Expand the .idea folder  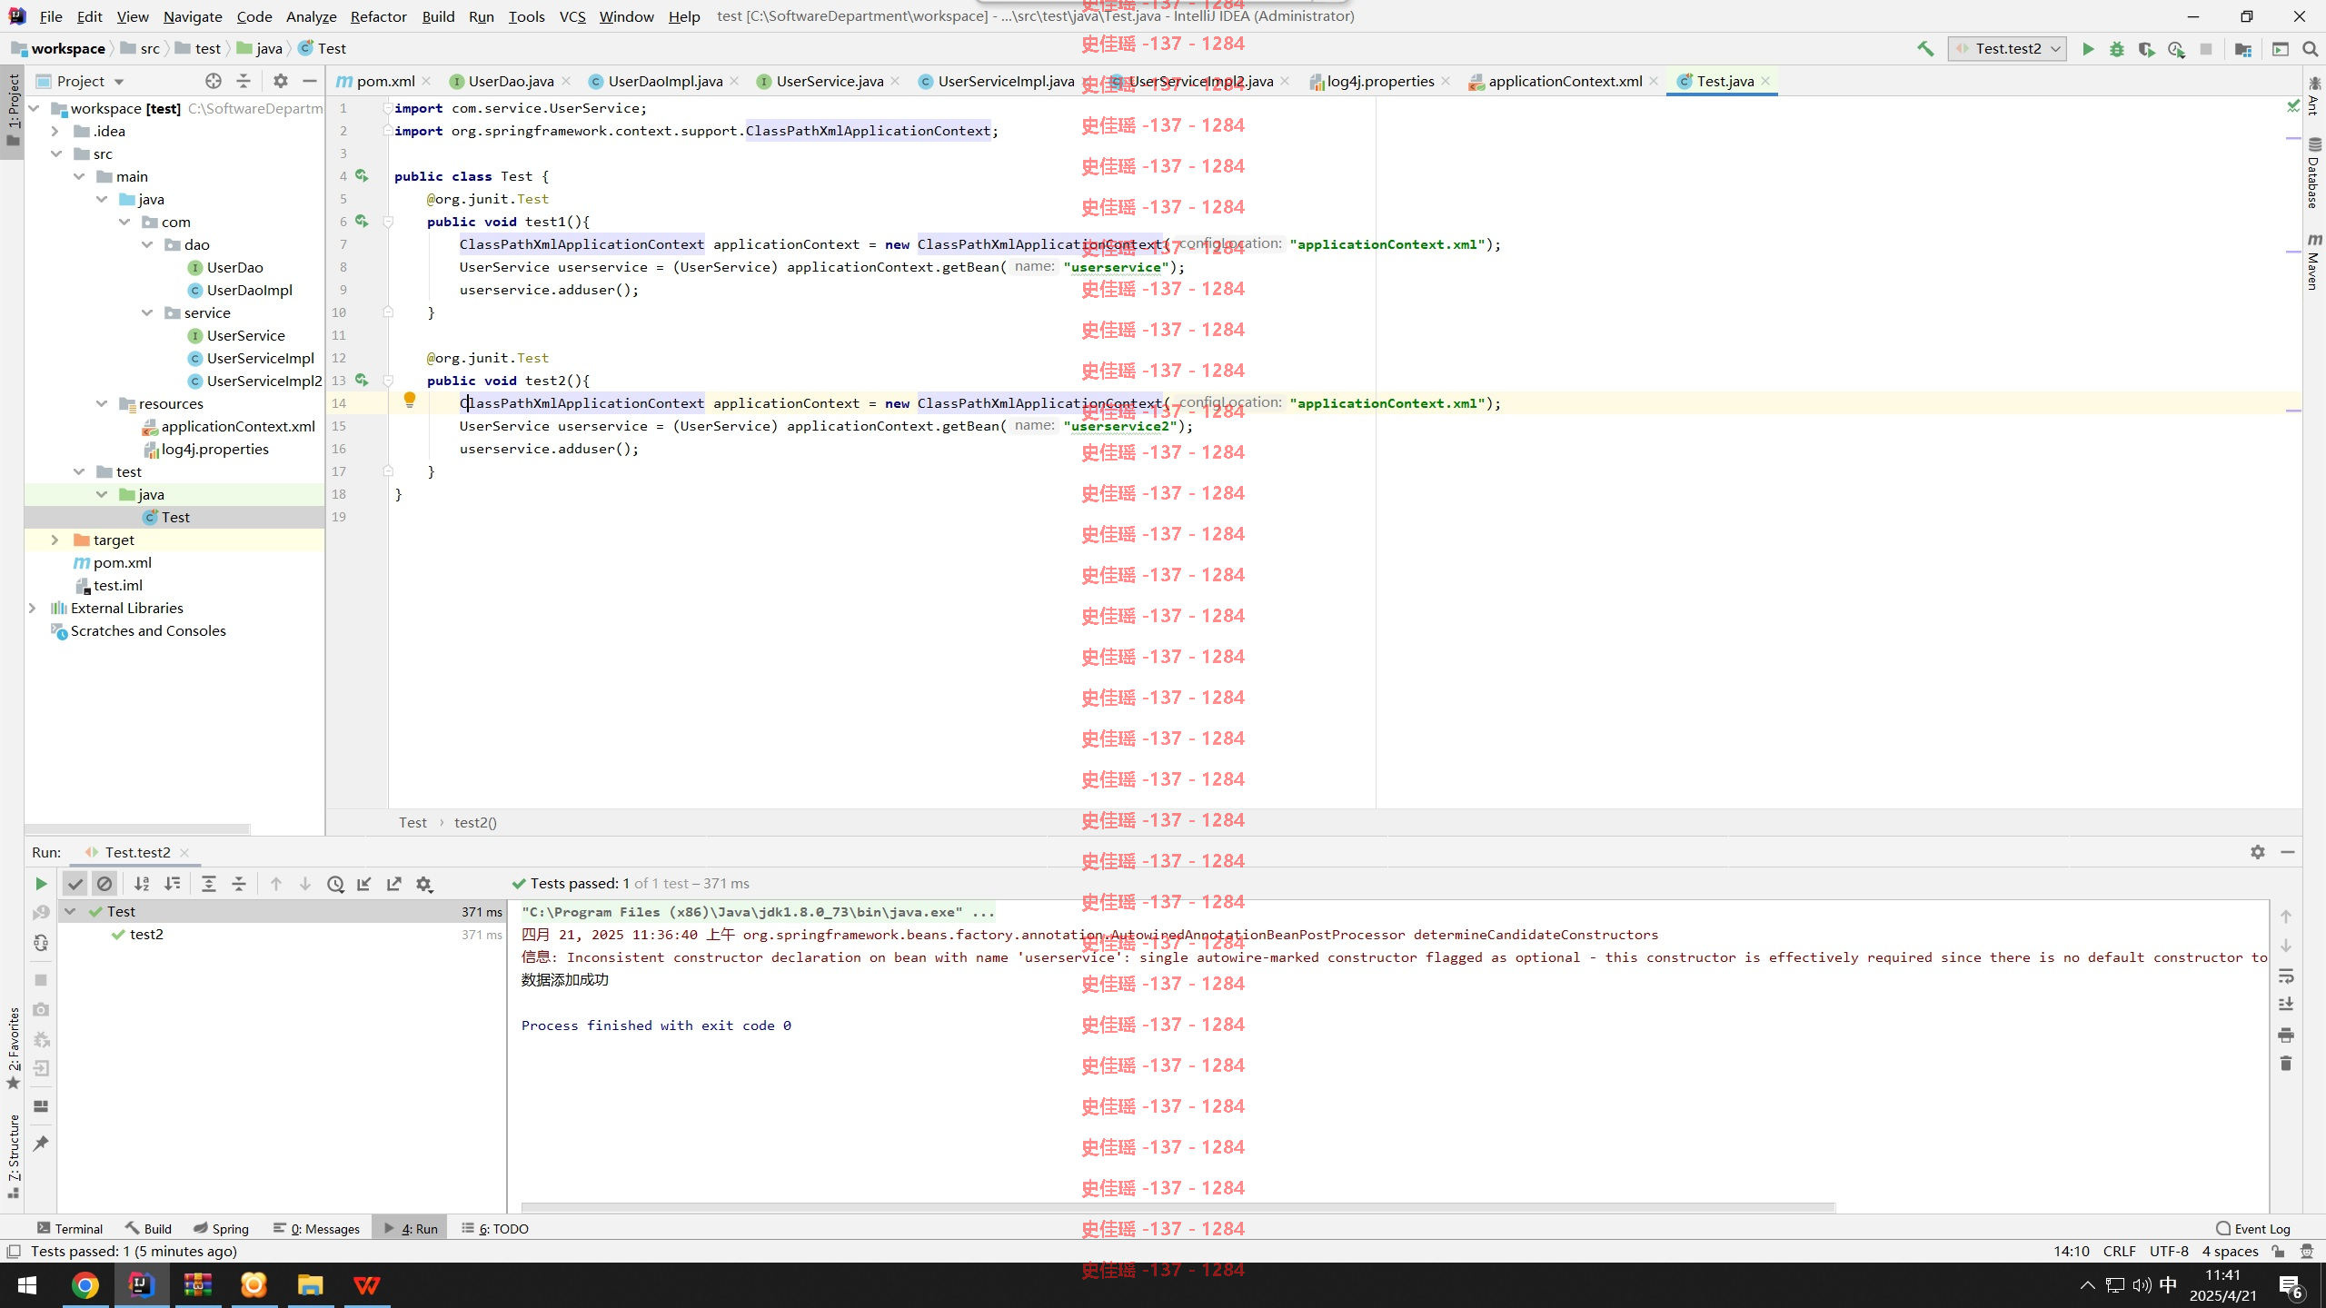55,131
